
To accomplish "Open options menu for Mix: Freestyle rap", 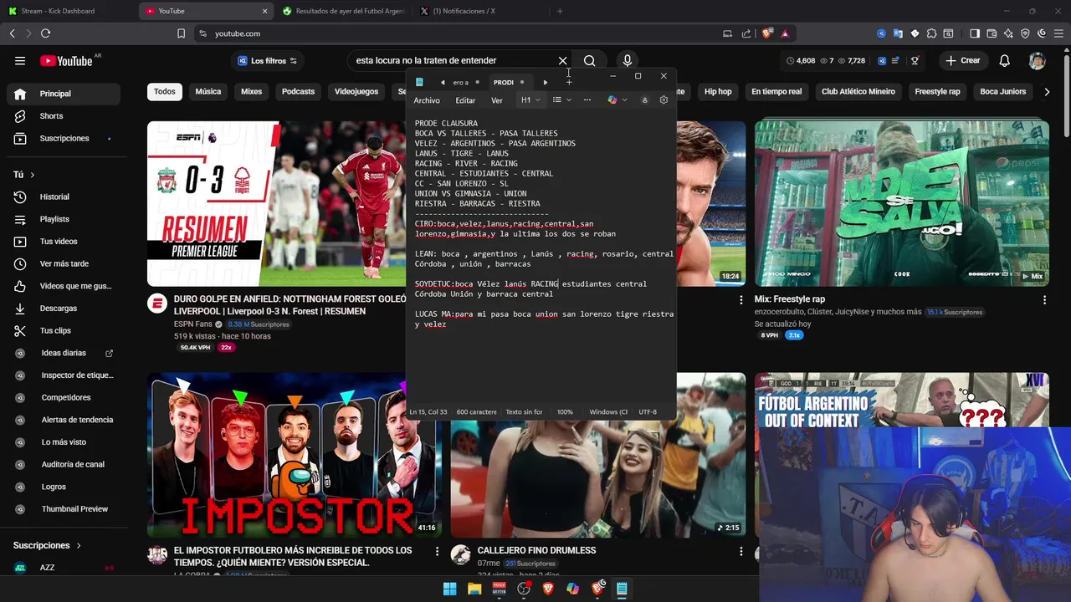I will [x=1044, y=299].
